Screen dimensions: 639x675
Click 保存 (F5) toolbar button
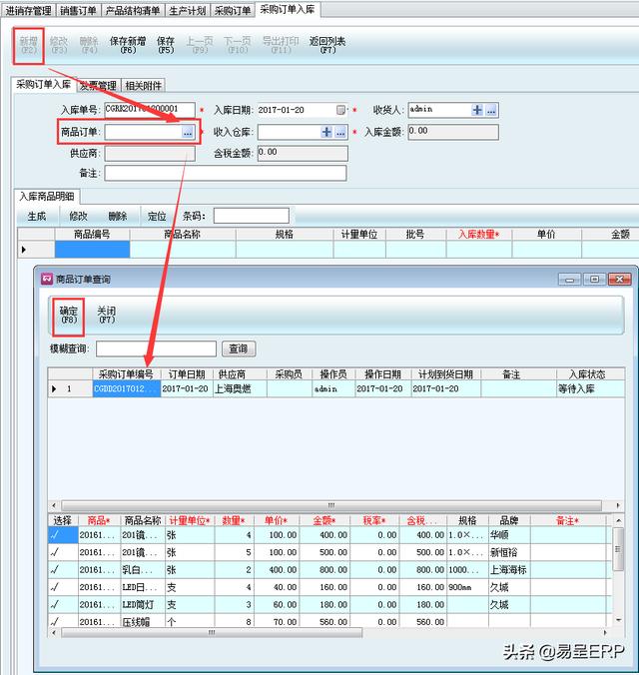[165, 45]
